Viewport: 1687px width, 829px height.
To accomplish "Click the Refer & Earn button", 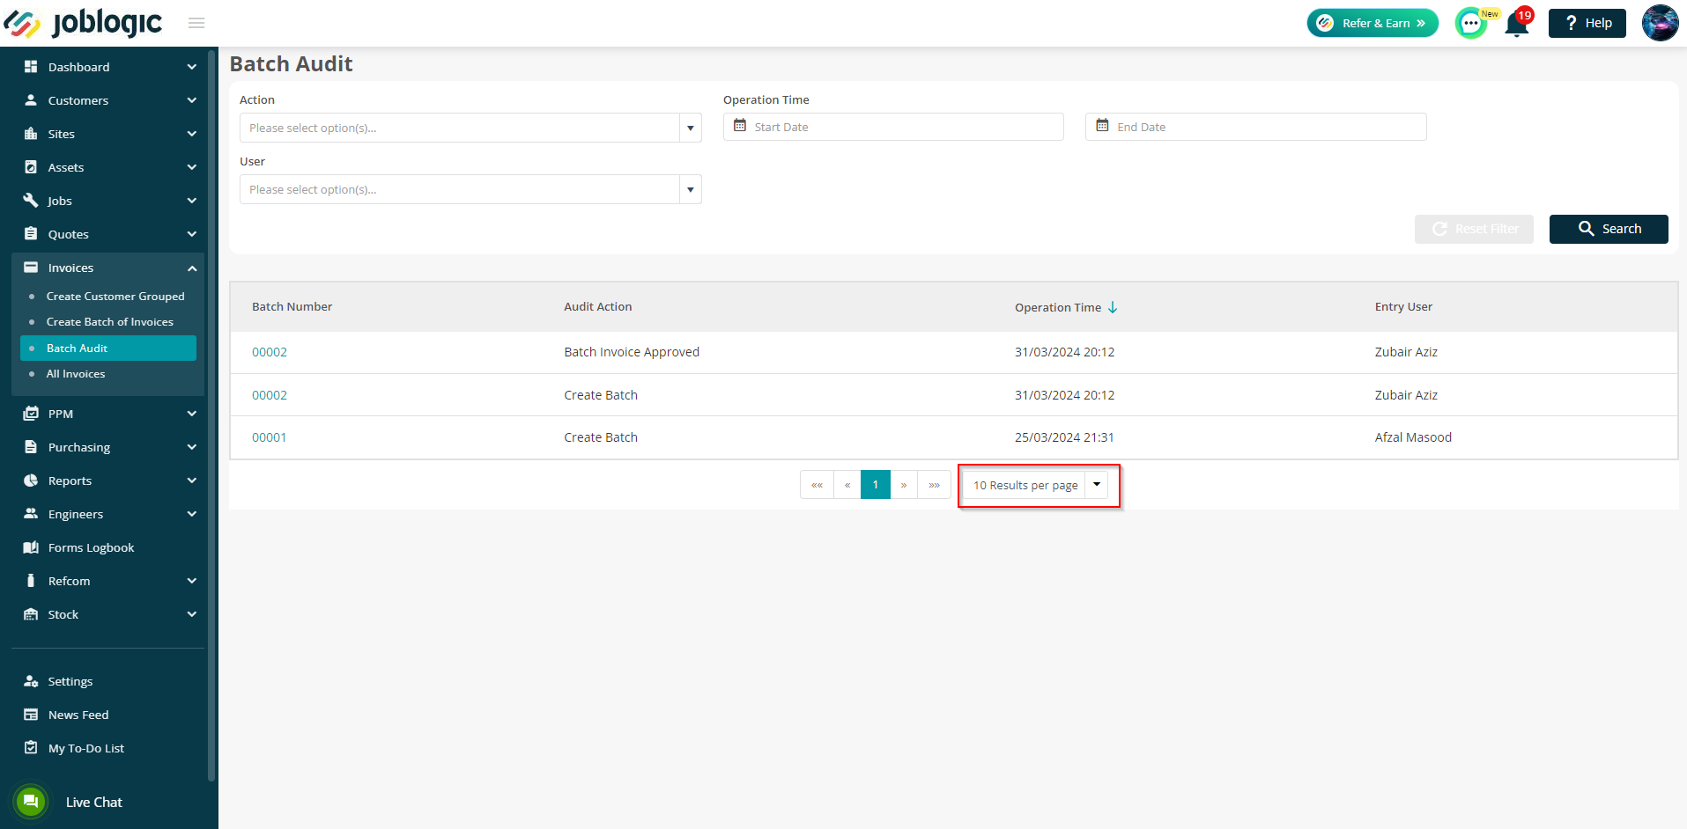I will pos(1373,23).
